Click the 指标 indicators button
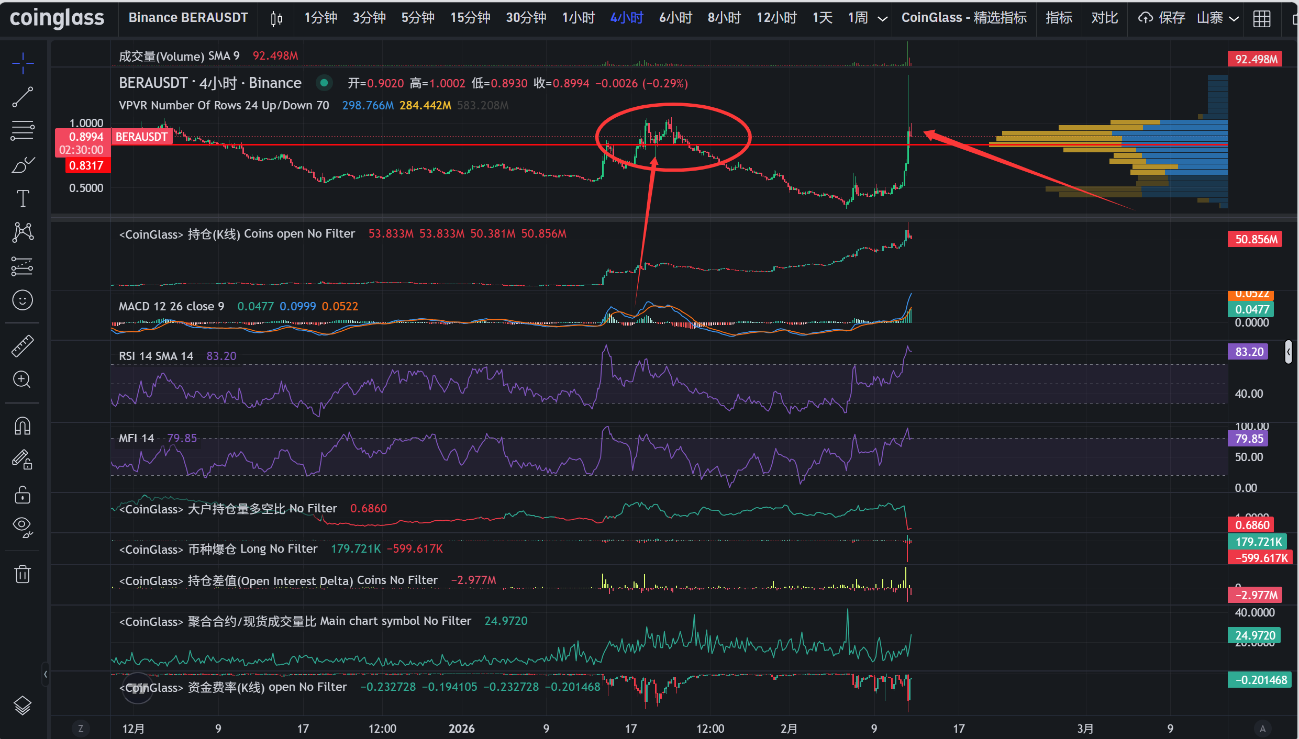Image resolution: width=1299 pixels, height=739 pixels. click(x=1058, y=18)
